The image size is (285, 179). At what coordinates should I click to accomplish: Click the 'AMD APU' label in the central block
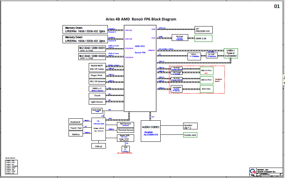pyautogui.click(x=140, y=46)
